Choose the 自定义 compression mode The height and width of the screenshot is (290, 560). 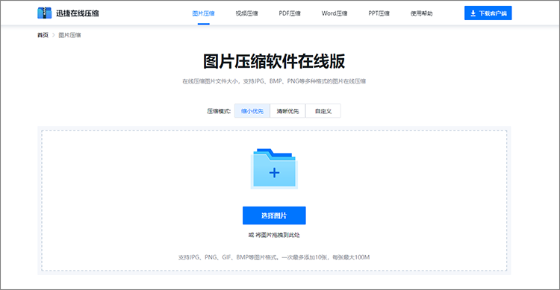[x=323, y=111]
